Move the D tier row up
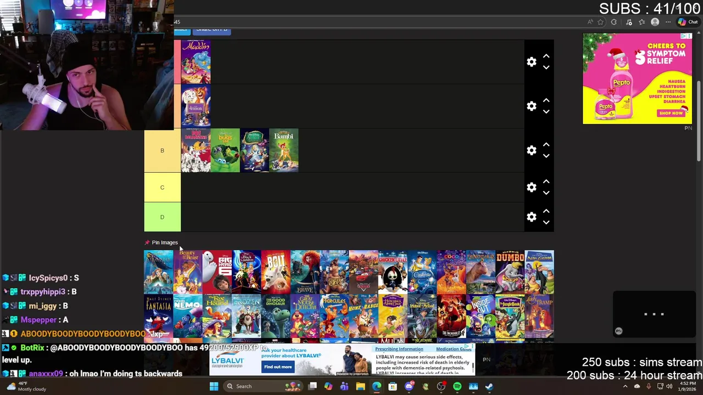703x395 pixels. [x=546, y=211]
